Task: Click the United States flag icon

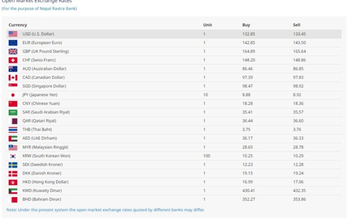Action: [x=13, y=34]
